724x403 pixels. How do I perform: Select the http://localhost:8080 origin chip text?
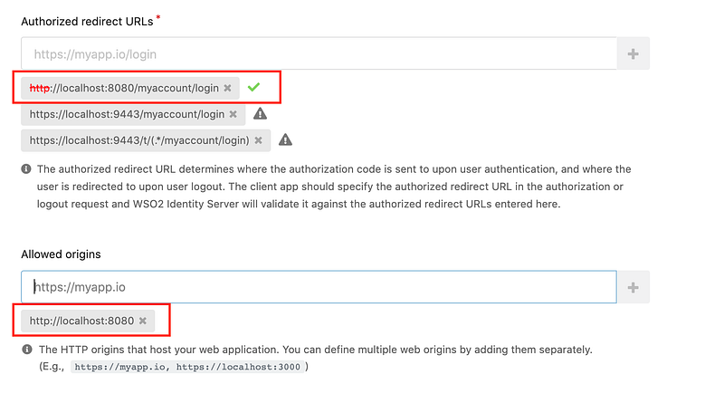click(x=81, y=321)
